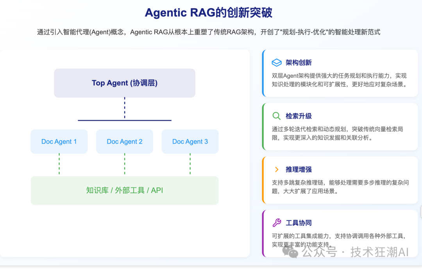
Task: Click the Doc Agent 1 button
Action: pyautogui.click(x=59, y=141)
